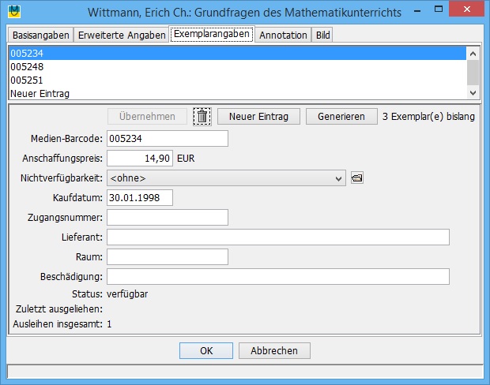The image size is (490, 385).
Task: Go to the Bild tab
Action: [x=322, y=36]
